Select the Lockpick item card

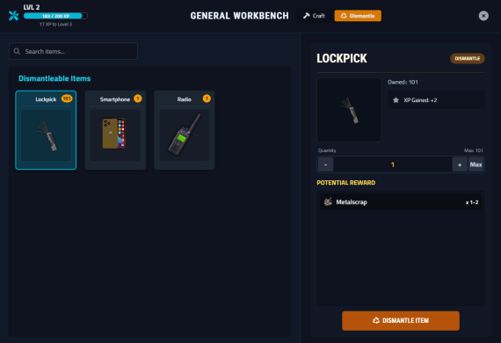[46, 130]
